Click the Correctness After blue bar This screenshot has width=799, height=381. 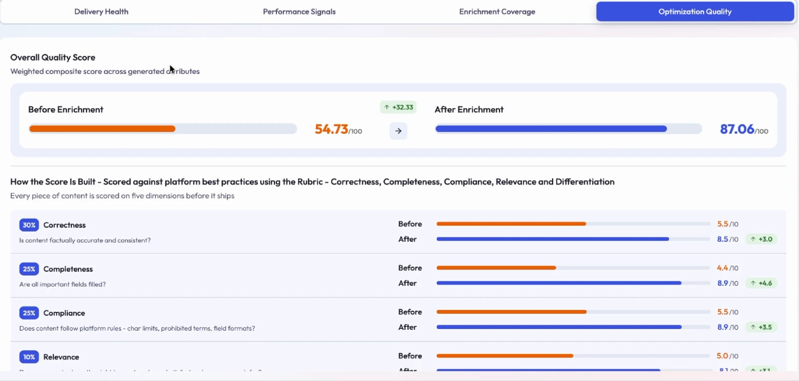click(553, 239)
